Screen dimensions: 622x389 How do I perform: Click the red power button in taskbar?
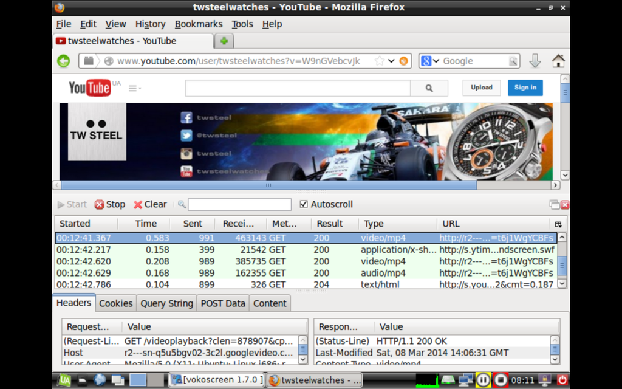[562, 380]
